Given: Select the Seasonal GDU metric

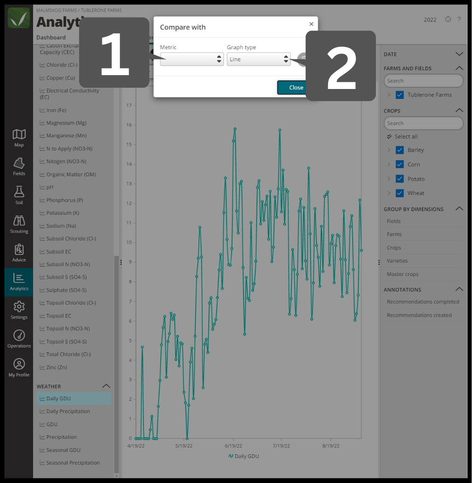Looking at the screenshot, I should tap(60, 450).
